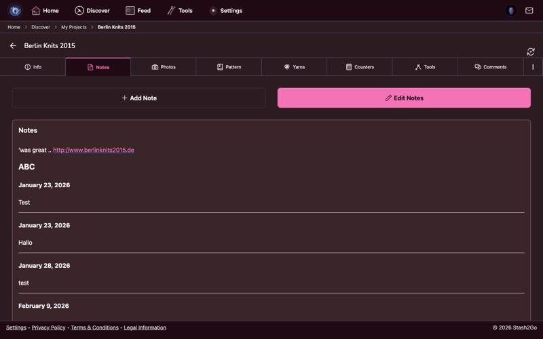543x339 pixels.
Task: Select the Notes tab
Action: pyautogui.click(x=98, y=66)
